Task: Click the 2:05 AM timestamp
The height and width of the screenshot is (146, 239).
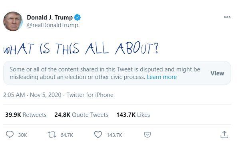Action: coord(14,95)
